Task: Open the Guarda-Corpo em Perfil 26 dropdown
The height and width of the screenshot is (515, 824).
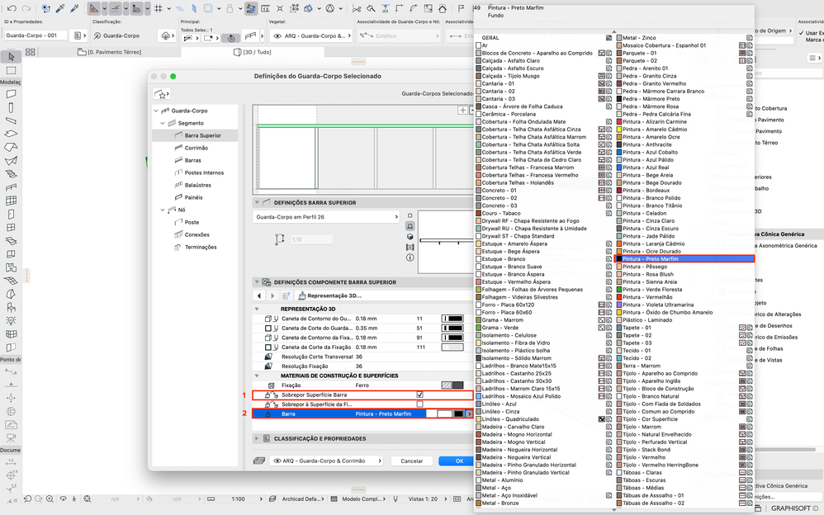Action: [x=326, y=217]
